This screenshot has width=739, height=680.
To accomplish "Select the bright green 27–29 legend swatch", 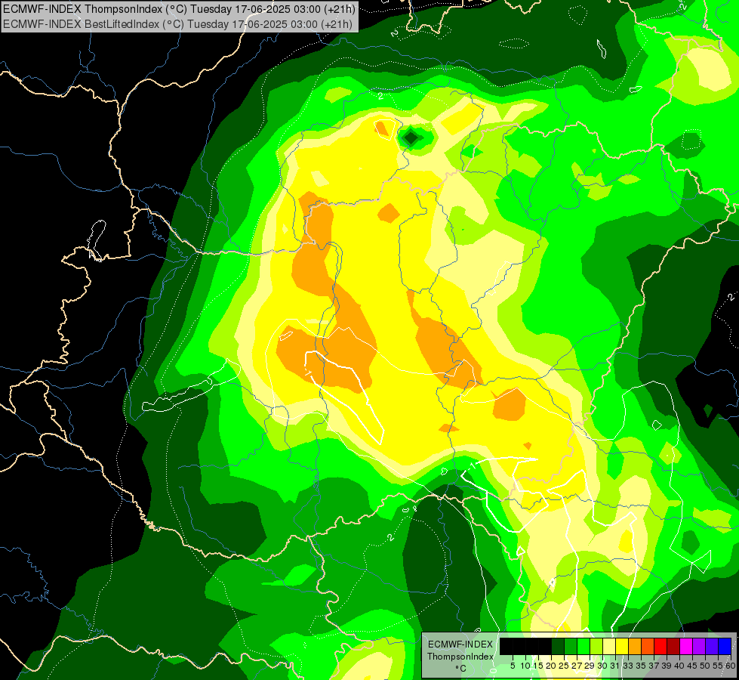I will click(584, 646).
